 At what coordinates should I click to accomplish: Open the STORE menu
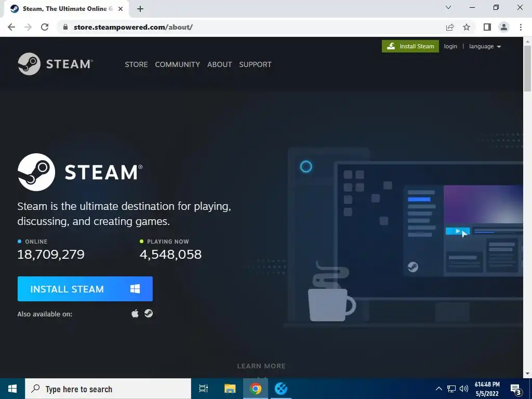tap(136, 64)
